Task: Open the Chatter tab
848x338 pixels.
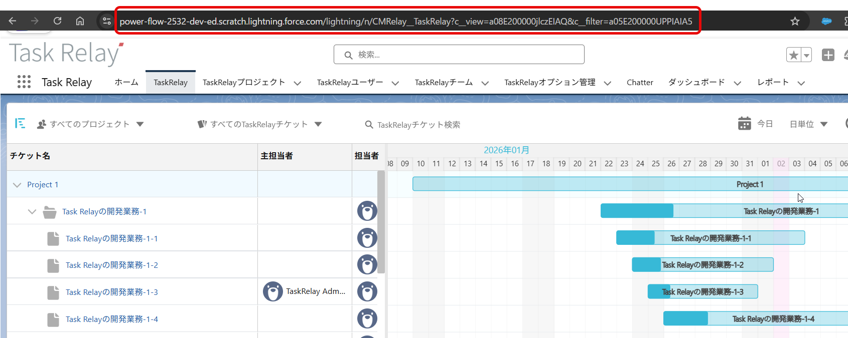Action: (640, 82)
